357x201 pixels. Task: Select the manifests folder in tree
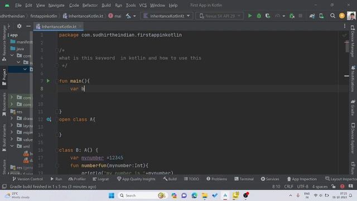21,42
